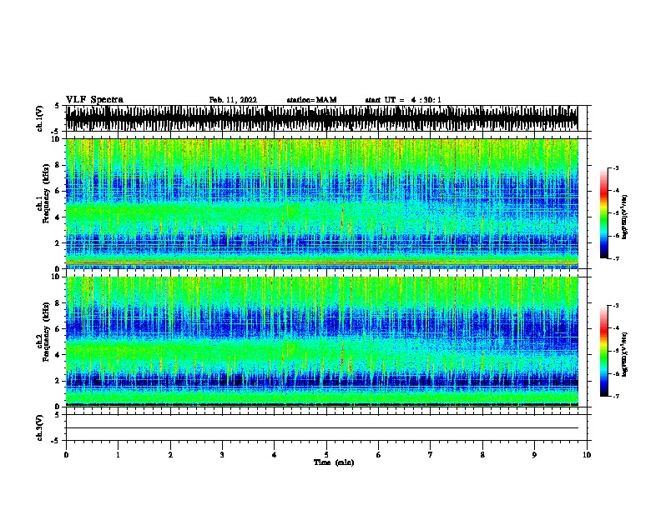Click the ch.1 waveform amplitude strip

tap(322, 118)
